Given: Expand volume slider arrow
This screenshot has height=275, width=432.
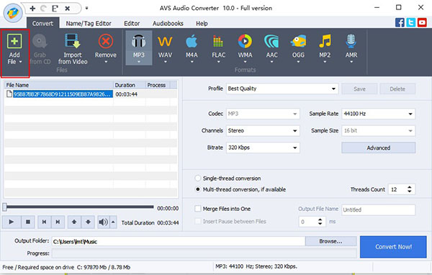Looking at the screenshot, I should 113,222.
